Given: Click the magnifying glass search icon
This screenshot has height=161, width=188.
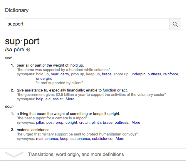Looking at the screenshot, I should pos(175,24).
